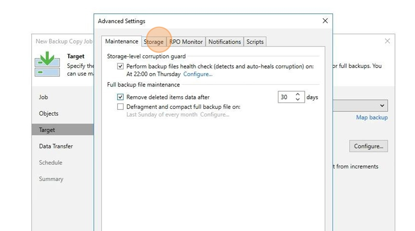This screenshot has width=415, height=231.
Task: Click the green arrow Target icon
Action: coord(47,64)
